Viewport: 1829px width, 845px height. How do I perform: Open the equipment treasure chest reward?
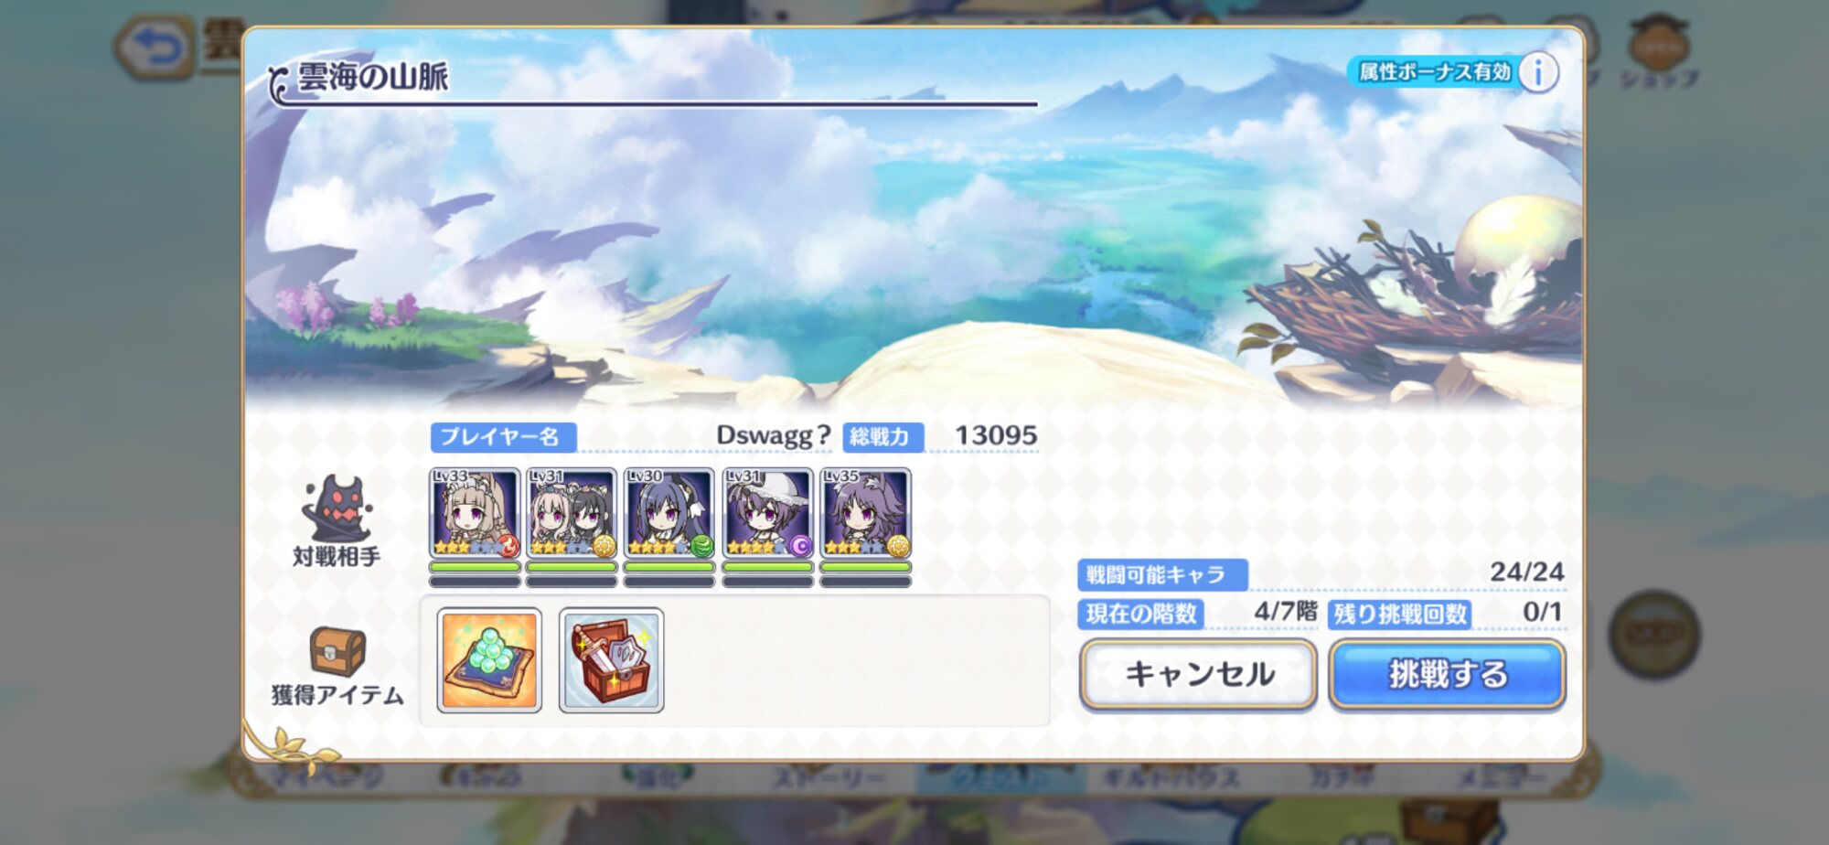pos(612,660)
